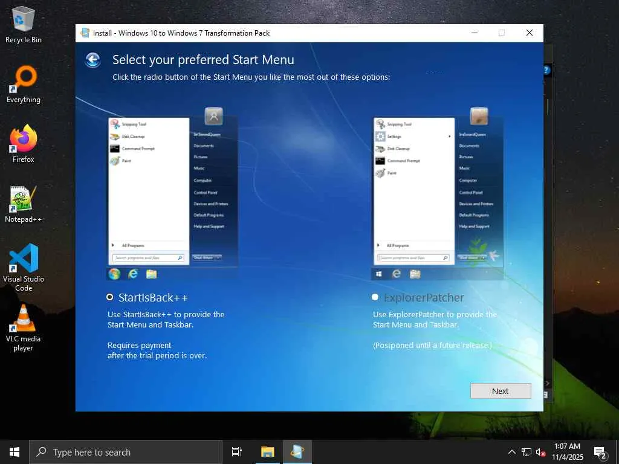Image resolution: width=619 pixels, height=464 pixels.
Task: Click the muted volume icon in tray
Action: point(540,452)
